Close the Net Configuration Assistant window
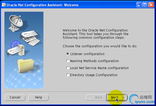The height and width of the screenshot is (106, 156). click(151, 5)
